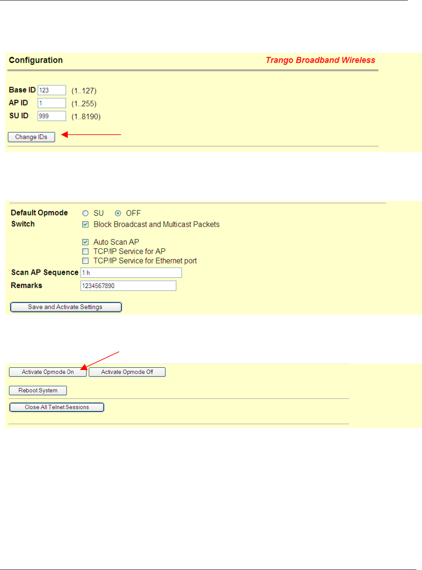Select the OFF default opmode radio
Viewport: 422px width, 570px height.
(118, 213)
